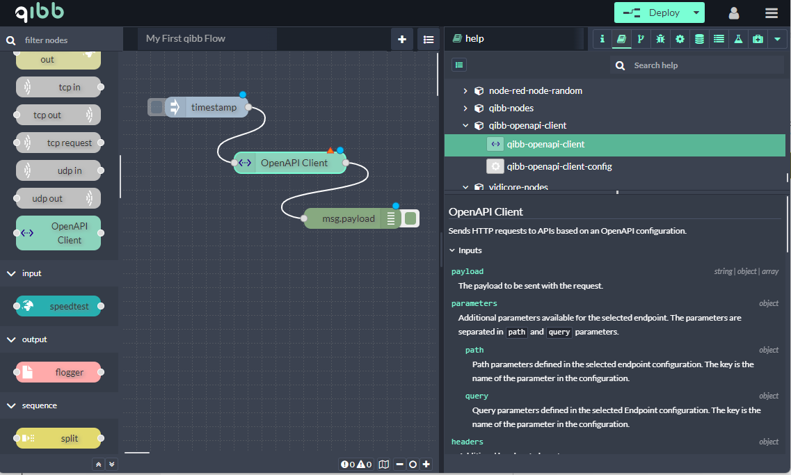
Task: Open the medkit sidebar tab
Action: coord(758,39)
